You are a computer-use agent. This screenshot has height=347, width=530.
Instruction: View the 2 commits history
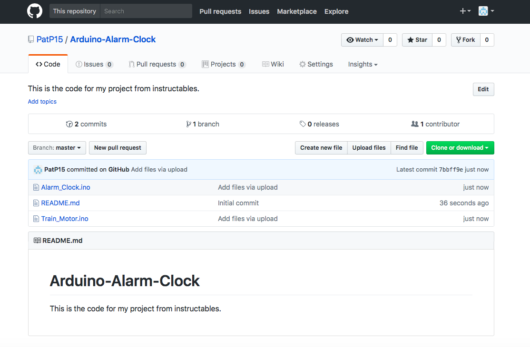86,124
